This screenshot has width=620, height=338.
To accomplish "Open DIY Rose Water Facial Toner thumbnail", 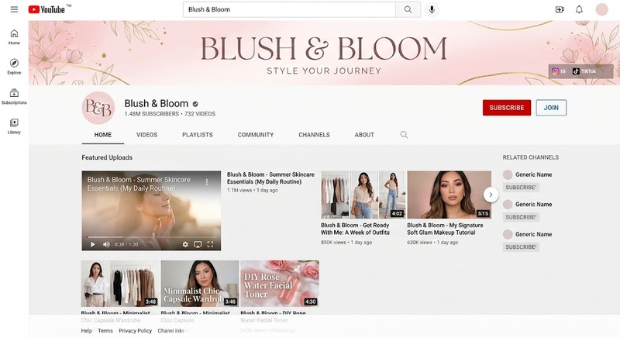I will pos(280,284).
